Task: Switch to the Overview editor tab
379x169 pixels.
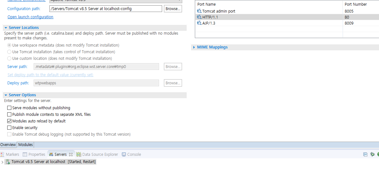Action: click(x=8, y=145)
